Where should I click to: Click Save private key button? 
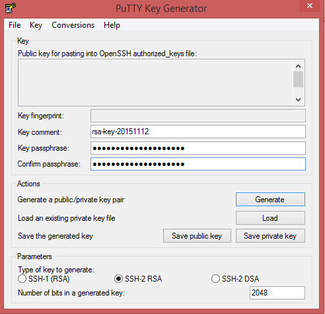270,236
